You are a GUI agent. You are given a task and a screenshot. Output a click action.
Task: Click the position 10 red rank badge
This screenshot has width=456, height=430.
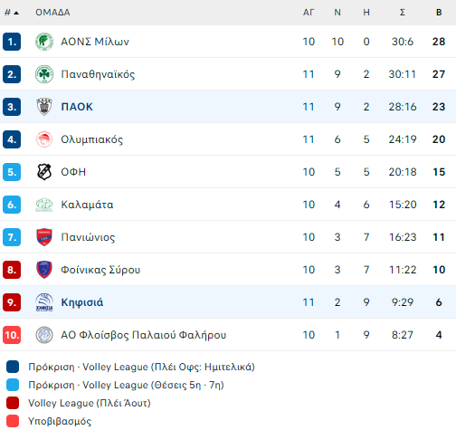tap(12, 335)
